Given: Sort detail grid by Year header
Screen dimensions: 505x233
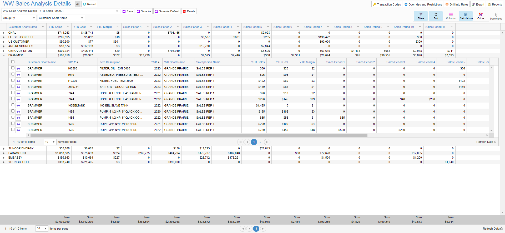Looking at the screenshot, I should click(155, 62).
